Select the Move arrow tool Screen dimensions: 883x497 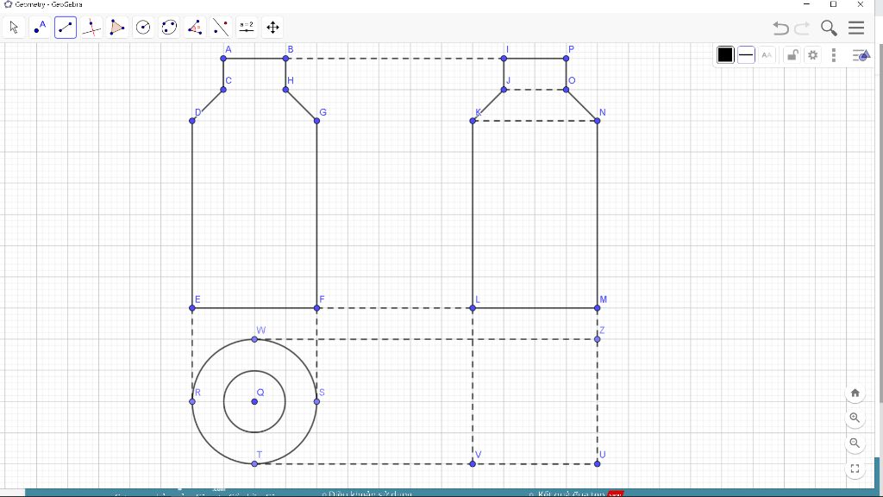pyautogui.click(x=14, y=27)
